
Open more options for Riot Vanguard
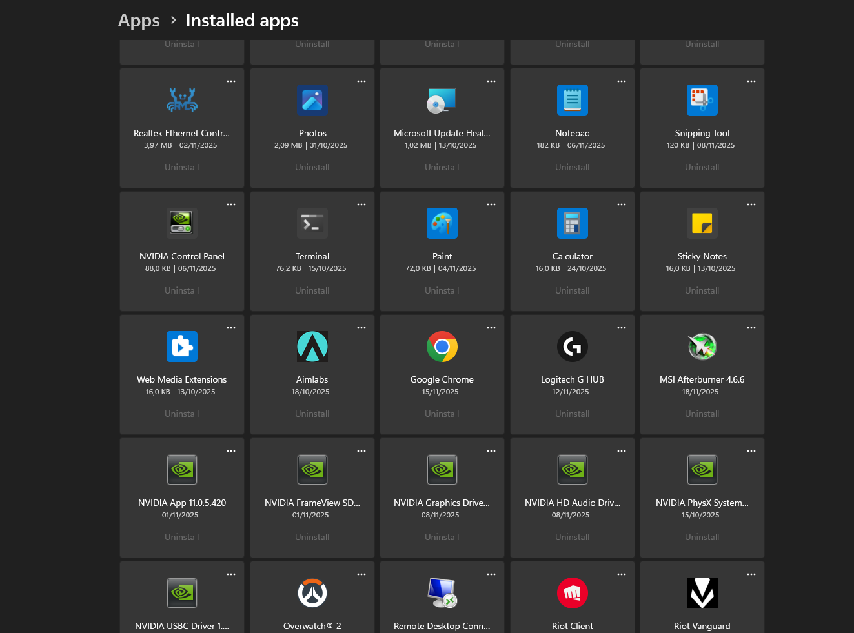tap(751, 574)
